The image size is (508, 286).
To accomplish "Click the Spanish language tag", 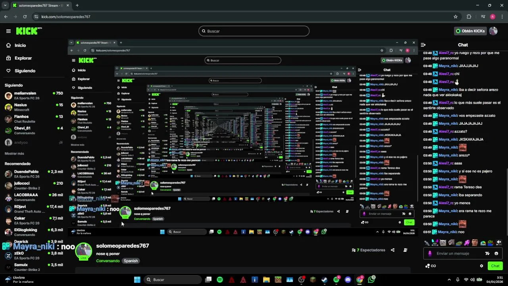I will coord(131,261).
